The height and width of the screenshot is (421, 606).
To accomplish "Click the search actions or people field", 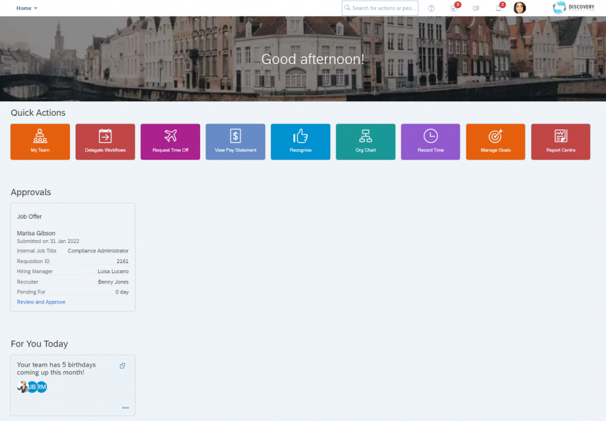I will 379,8.
